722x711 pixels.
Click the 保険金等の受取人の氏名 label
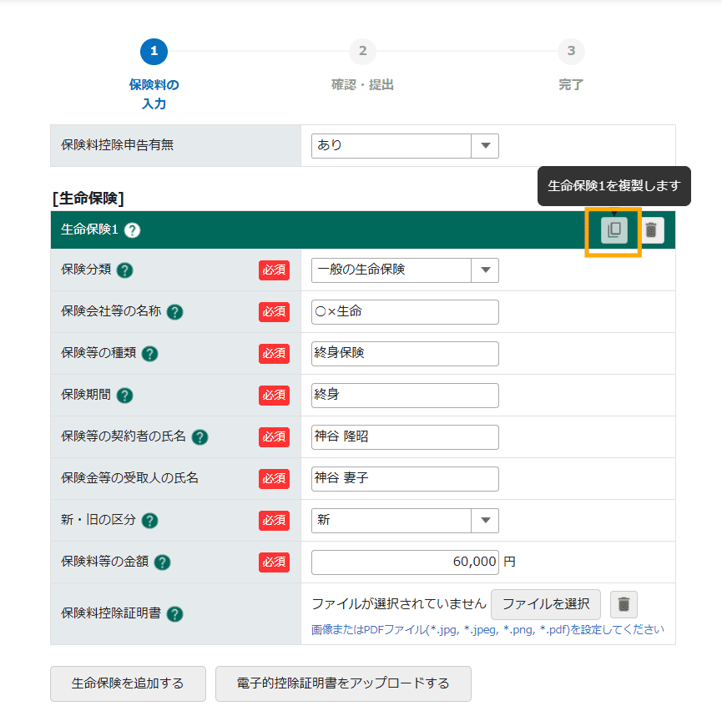pos(129,478)
